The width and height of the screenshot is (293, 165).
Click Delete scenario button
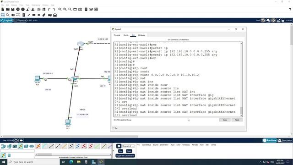pyautogui.click(x=129, y=151)
